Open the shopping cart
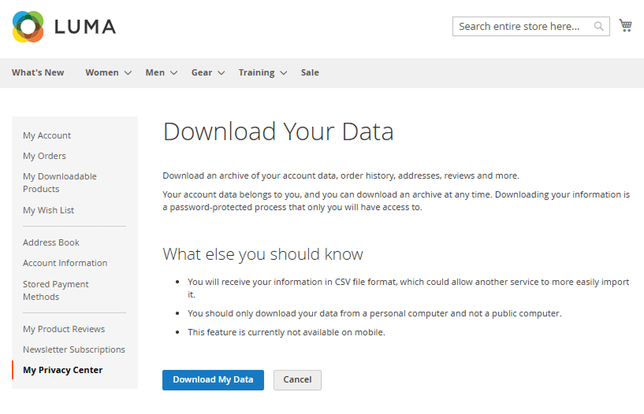644x414 pixels. pos(626,25)
